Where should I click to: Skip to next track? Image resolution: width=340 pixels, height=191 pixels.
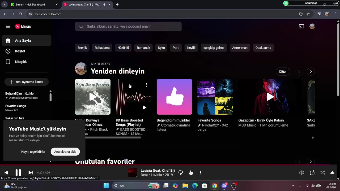point(31,173)
